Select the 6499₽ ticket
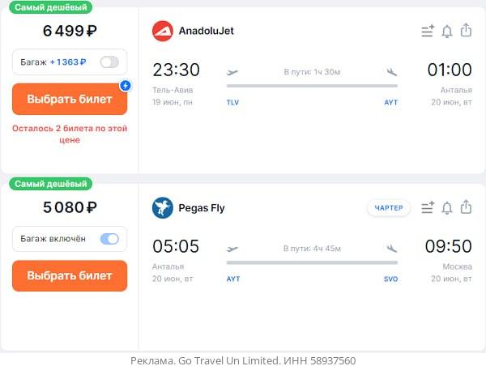This screenshot has height=366, width=486. [70, 99]
